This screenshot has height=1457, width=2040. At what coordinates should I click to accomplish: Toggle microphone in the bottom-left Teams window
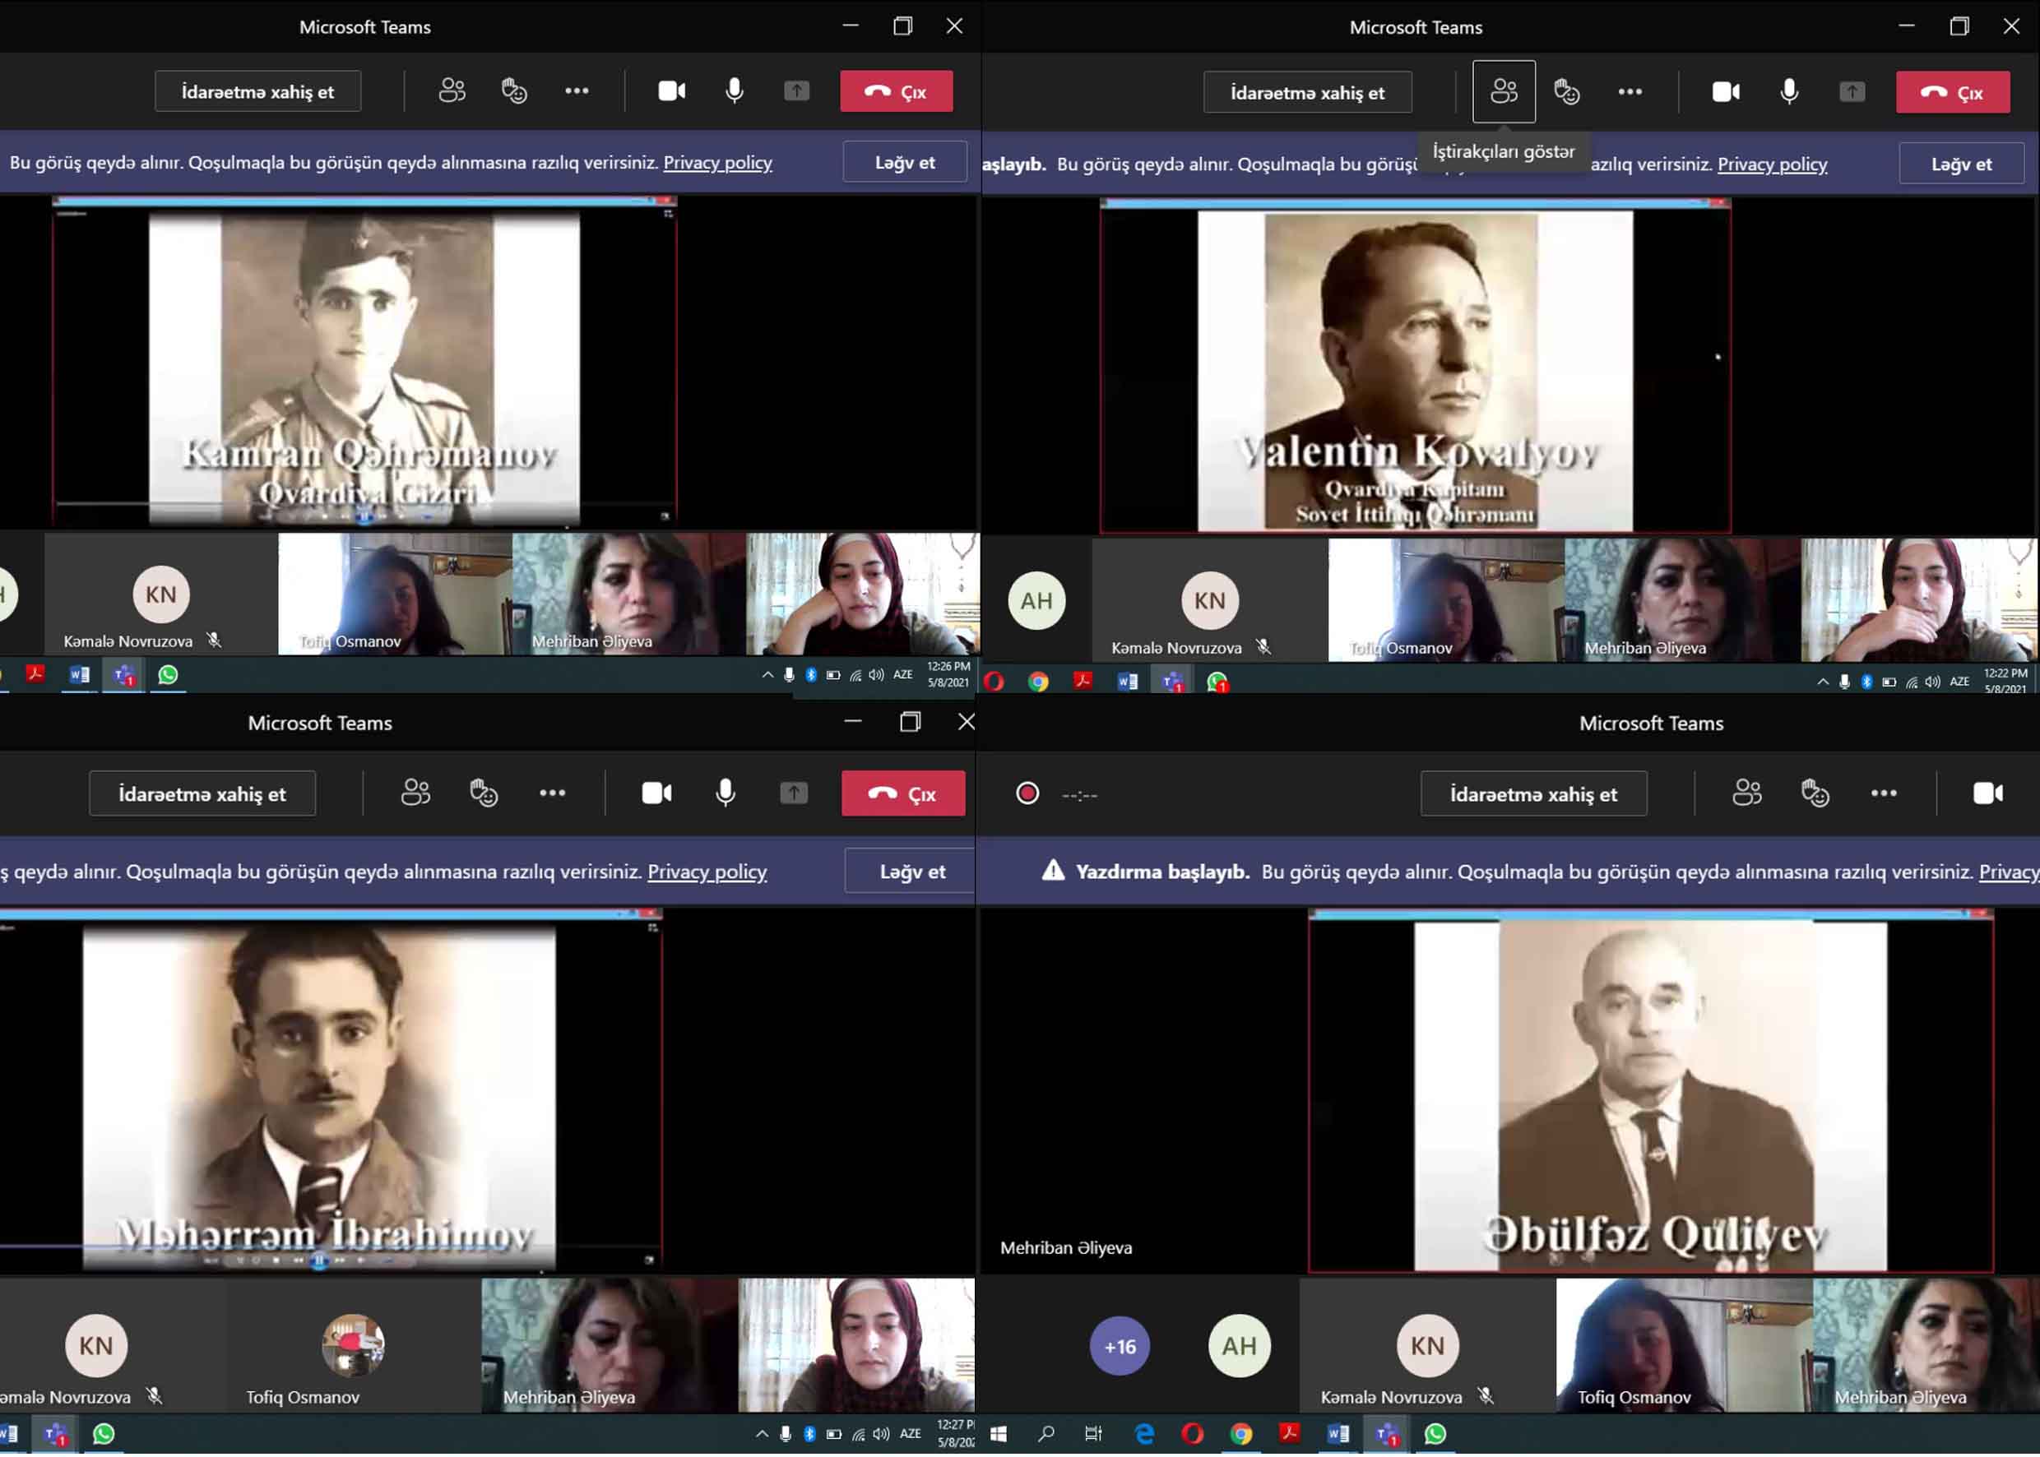click(x=726, y=792)
